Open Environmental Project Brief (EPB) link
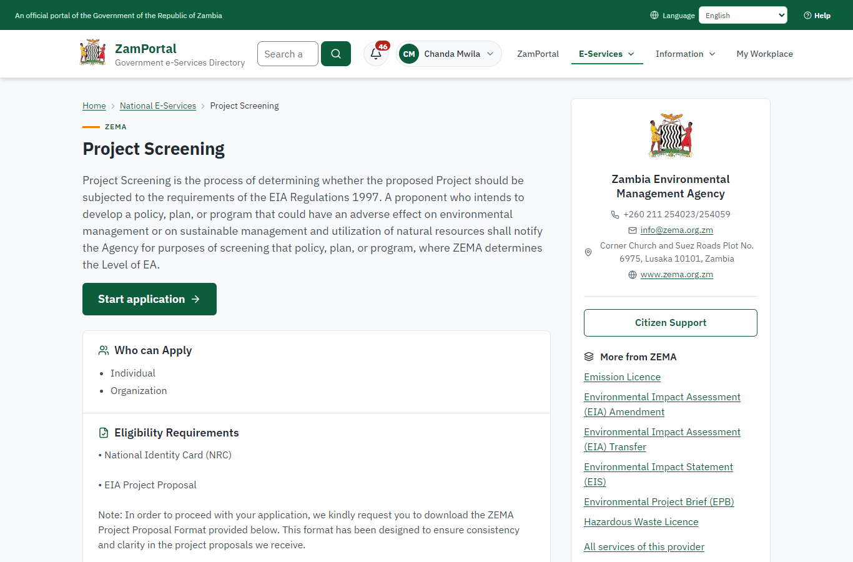Screen dimensions: 853x562 659,502
